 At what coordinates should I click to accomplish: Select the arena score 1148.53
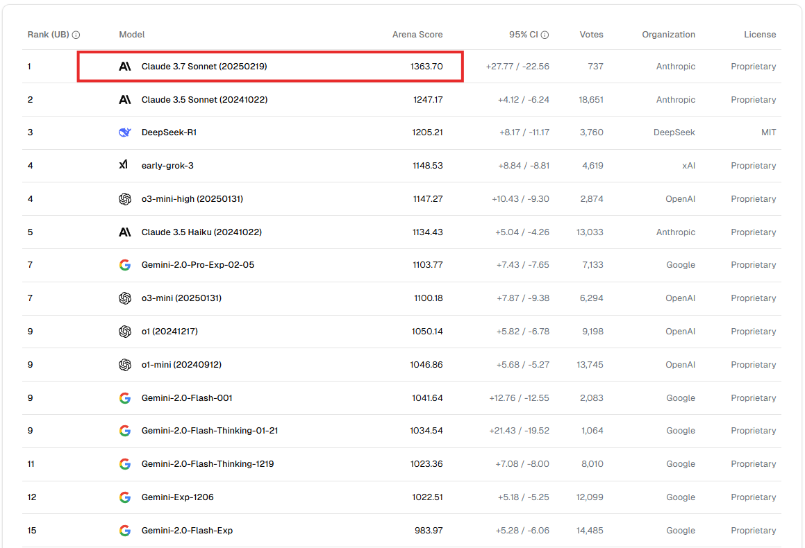(x=428, y=166)
